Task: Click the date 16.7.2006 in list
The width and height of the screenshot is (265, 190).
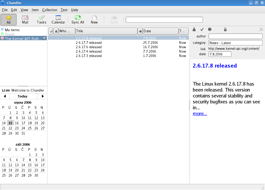Action: click(150, 47)
